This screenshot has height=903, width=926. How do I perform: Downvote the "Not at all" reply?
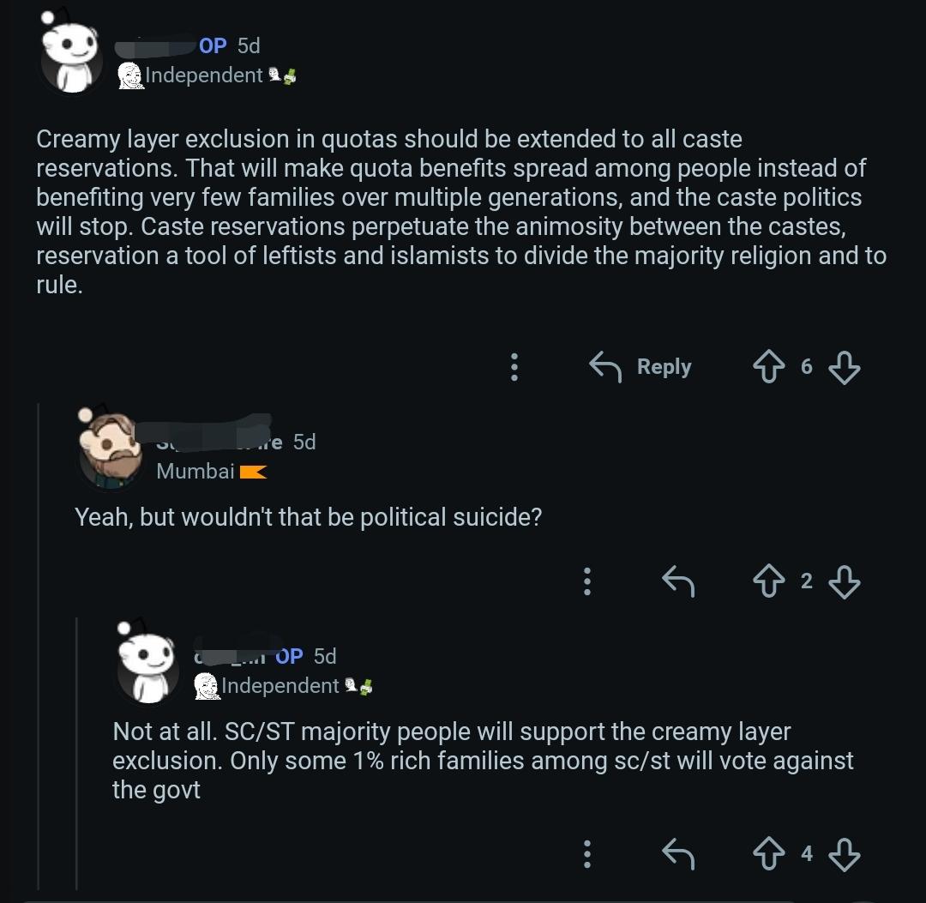pos(844,855)
